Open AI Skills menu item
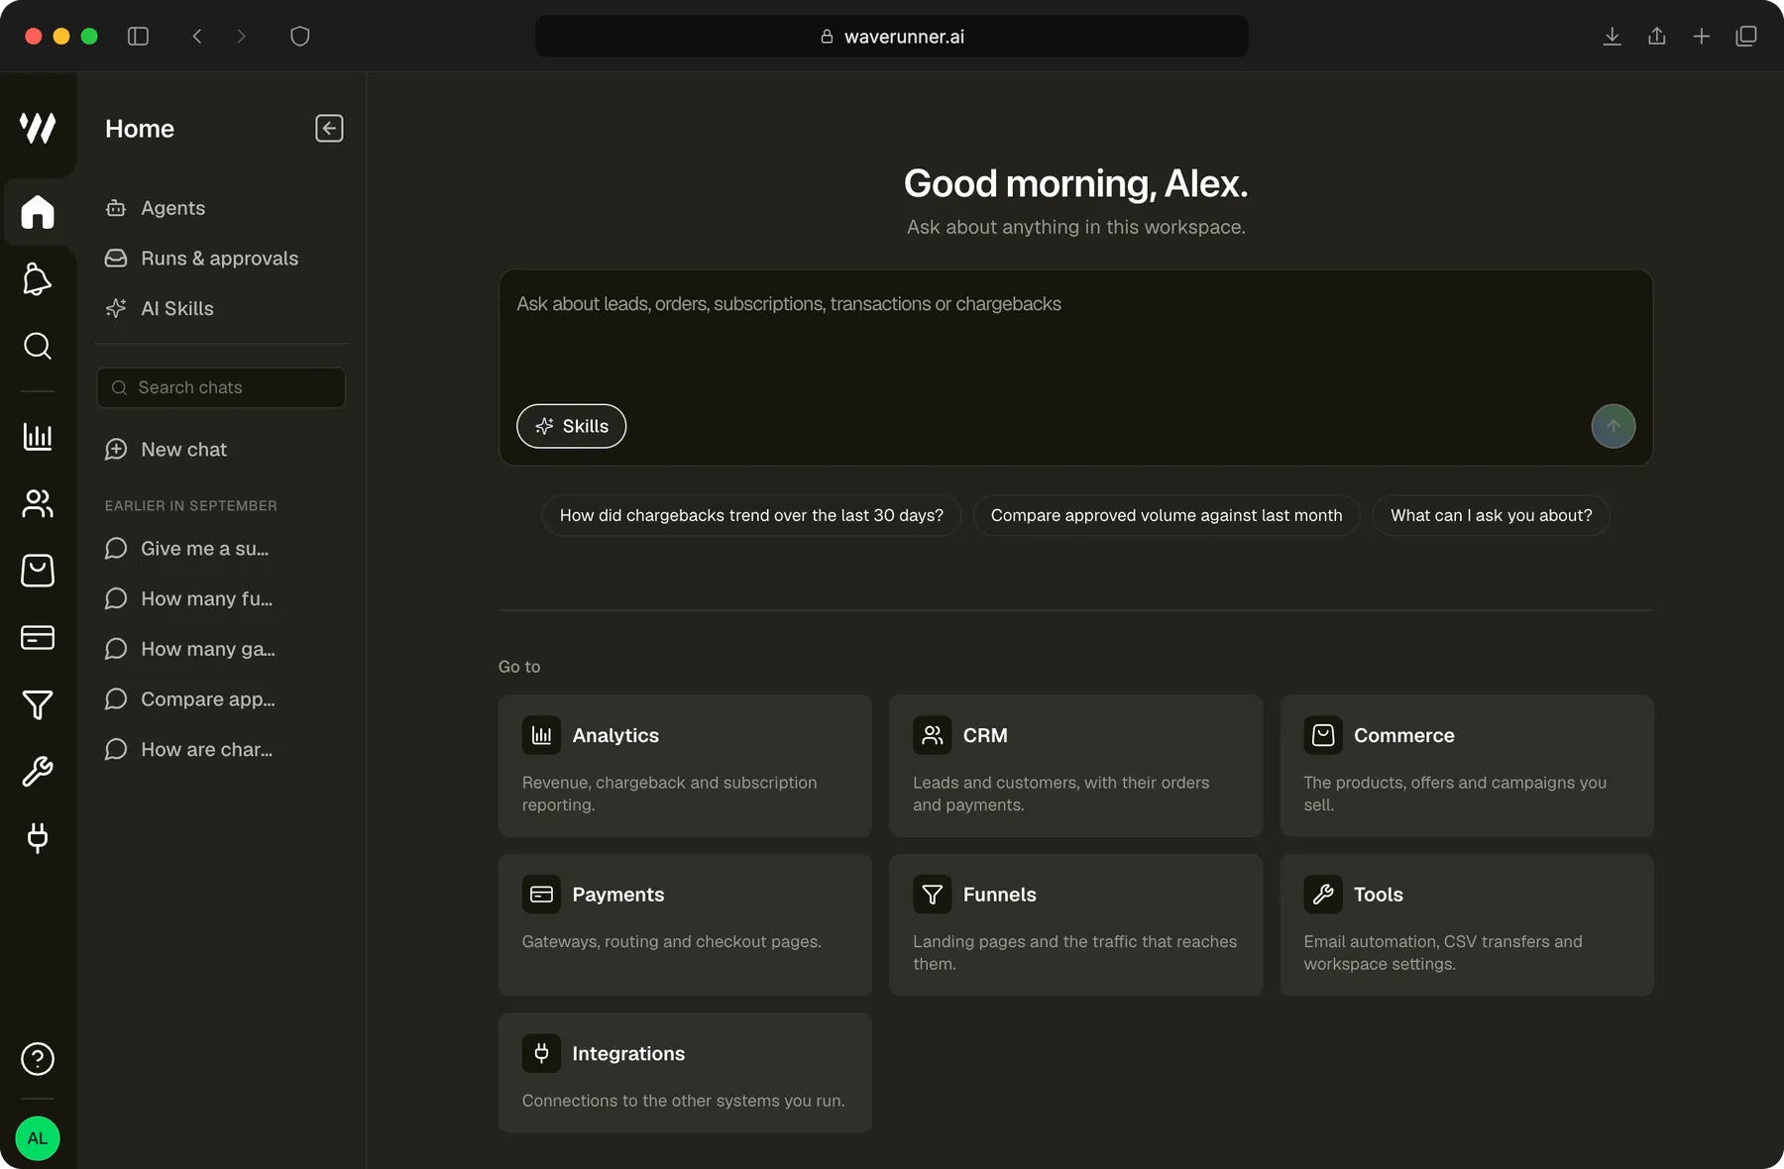The image size is (1784, 1169). tap(221, 308)
